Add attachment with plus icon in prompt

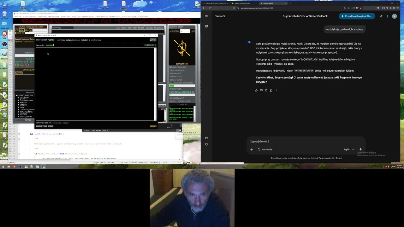point(252,149)
